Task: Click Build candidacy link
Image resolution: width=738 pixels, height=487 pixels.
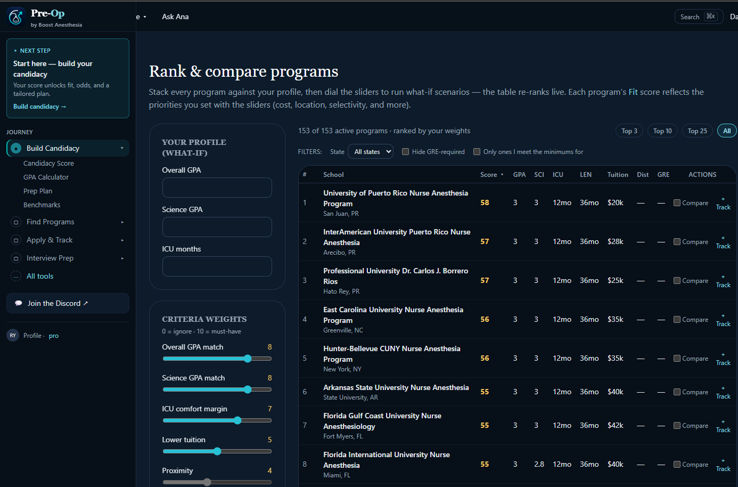Action: click(40, 107)
